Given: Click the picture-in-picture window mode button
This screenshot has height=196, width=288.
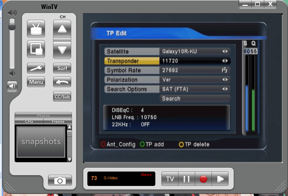Looking at the screenshot, I should 36,49.
